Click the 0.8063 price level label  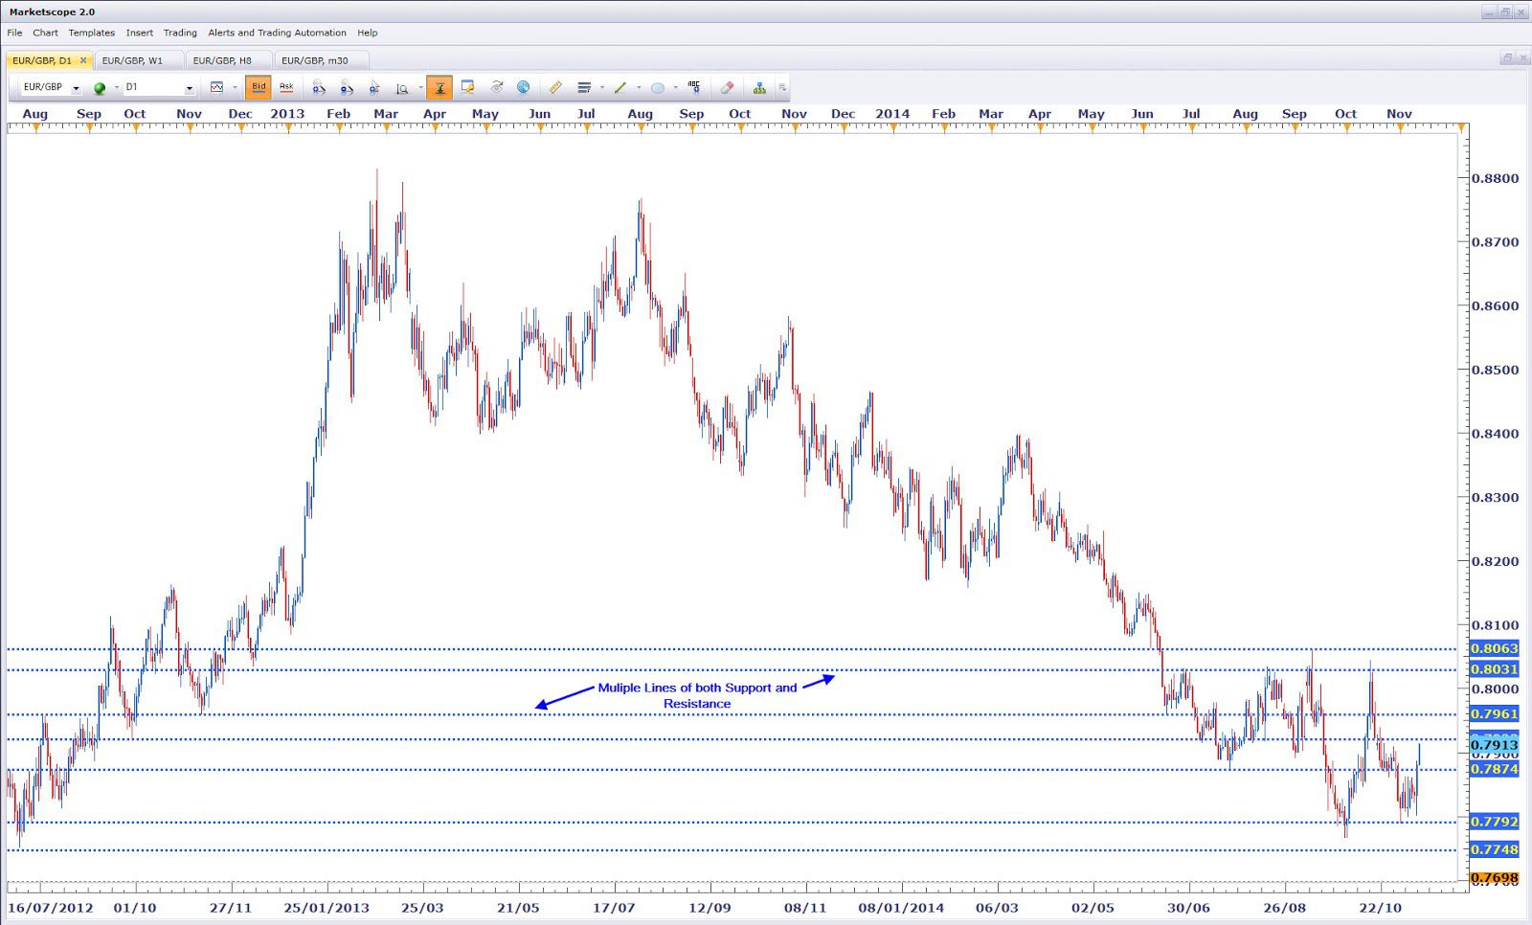coord(1494,648)
